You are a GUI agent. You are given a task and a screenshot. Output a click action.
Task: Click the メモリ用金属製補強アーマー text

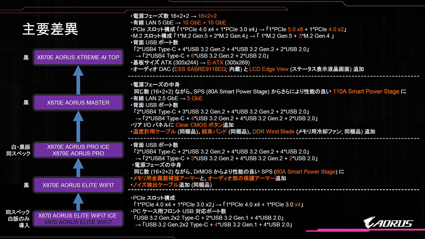(x=167, y=178)
